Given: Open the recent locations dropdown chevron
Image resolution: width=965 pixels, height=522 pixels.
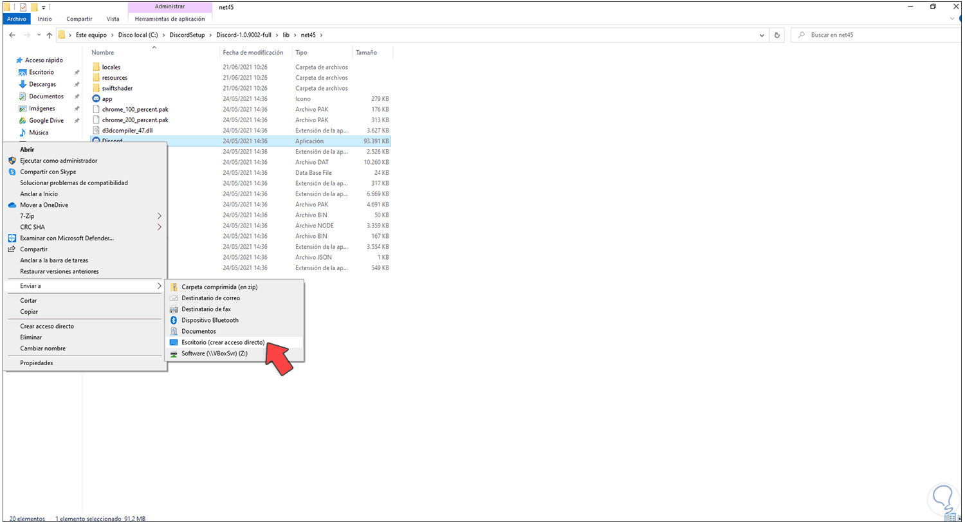Looking at the screenshot, I should coord(39,35).
